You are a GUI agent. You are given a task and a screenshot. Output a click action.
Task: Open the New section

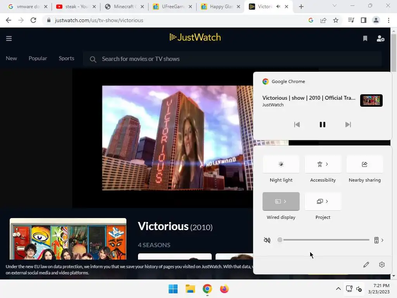point(11,58)
